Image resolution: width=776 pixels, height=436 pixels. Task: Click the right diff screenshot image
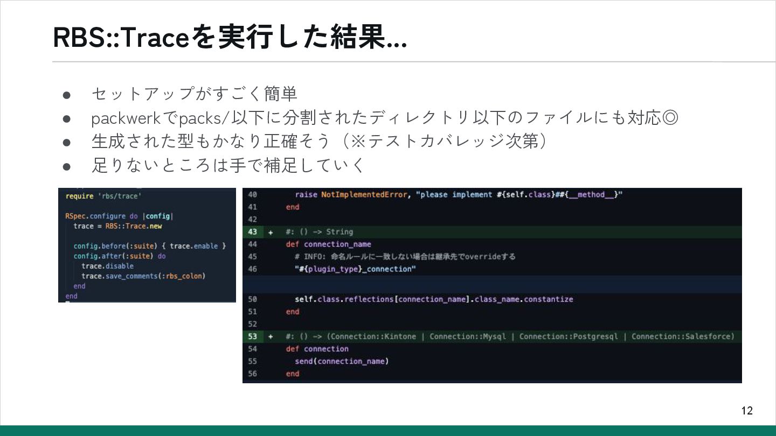point(492,285)
